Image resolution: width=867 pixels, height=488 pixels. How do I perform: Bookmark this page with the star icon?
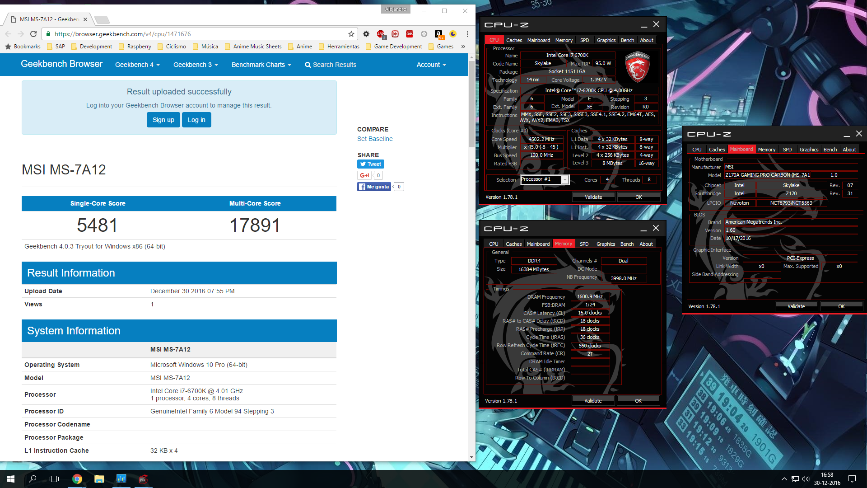[x=351, y=34]
